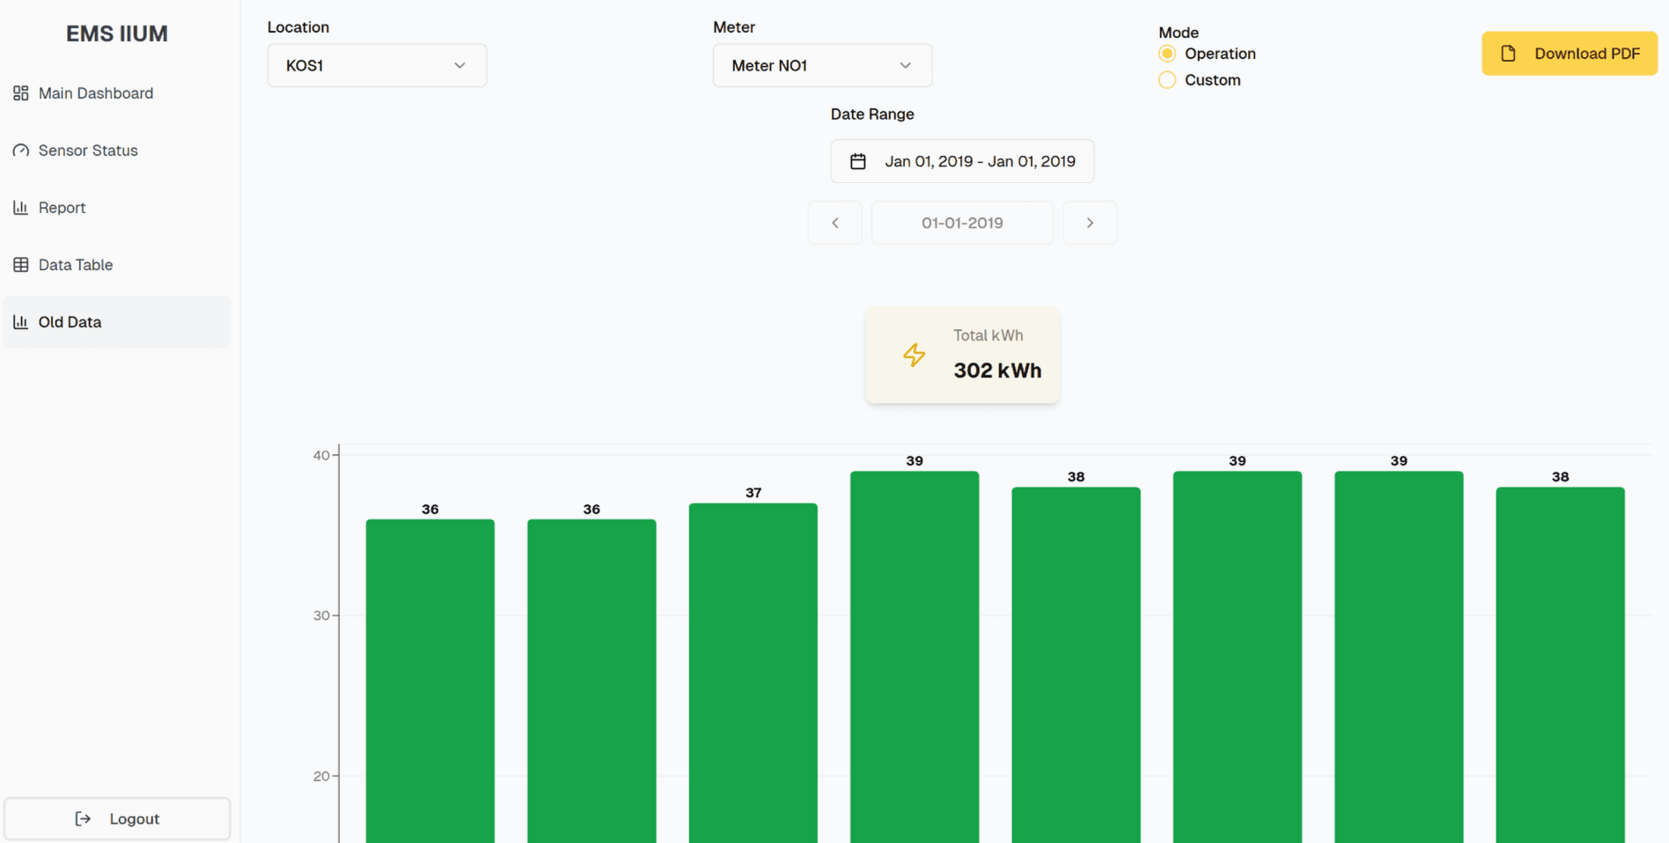Click the Report bar chart icon
This screenshot has width=1669, height=843.
coord(21,208)
